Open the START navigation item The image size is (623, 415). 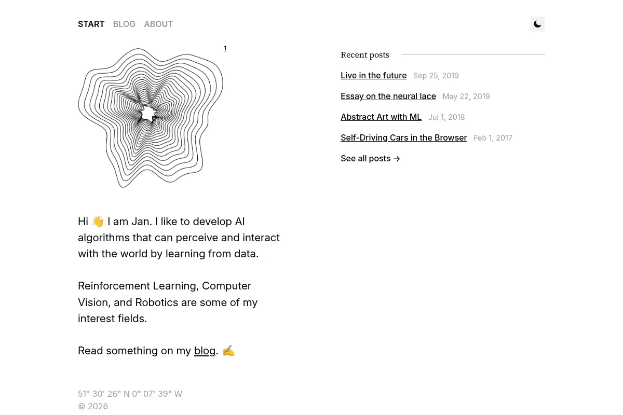pyautogui.click(x=91, y=24)
